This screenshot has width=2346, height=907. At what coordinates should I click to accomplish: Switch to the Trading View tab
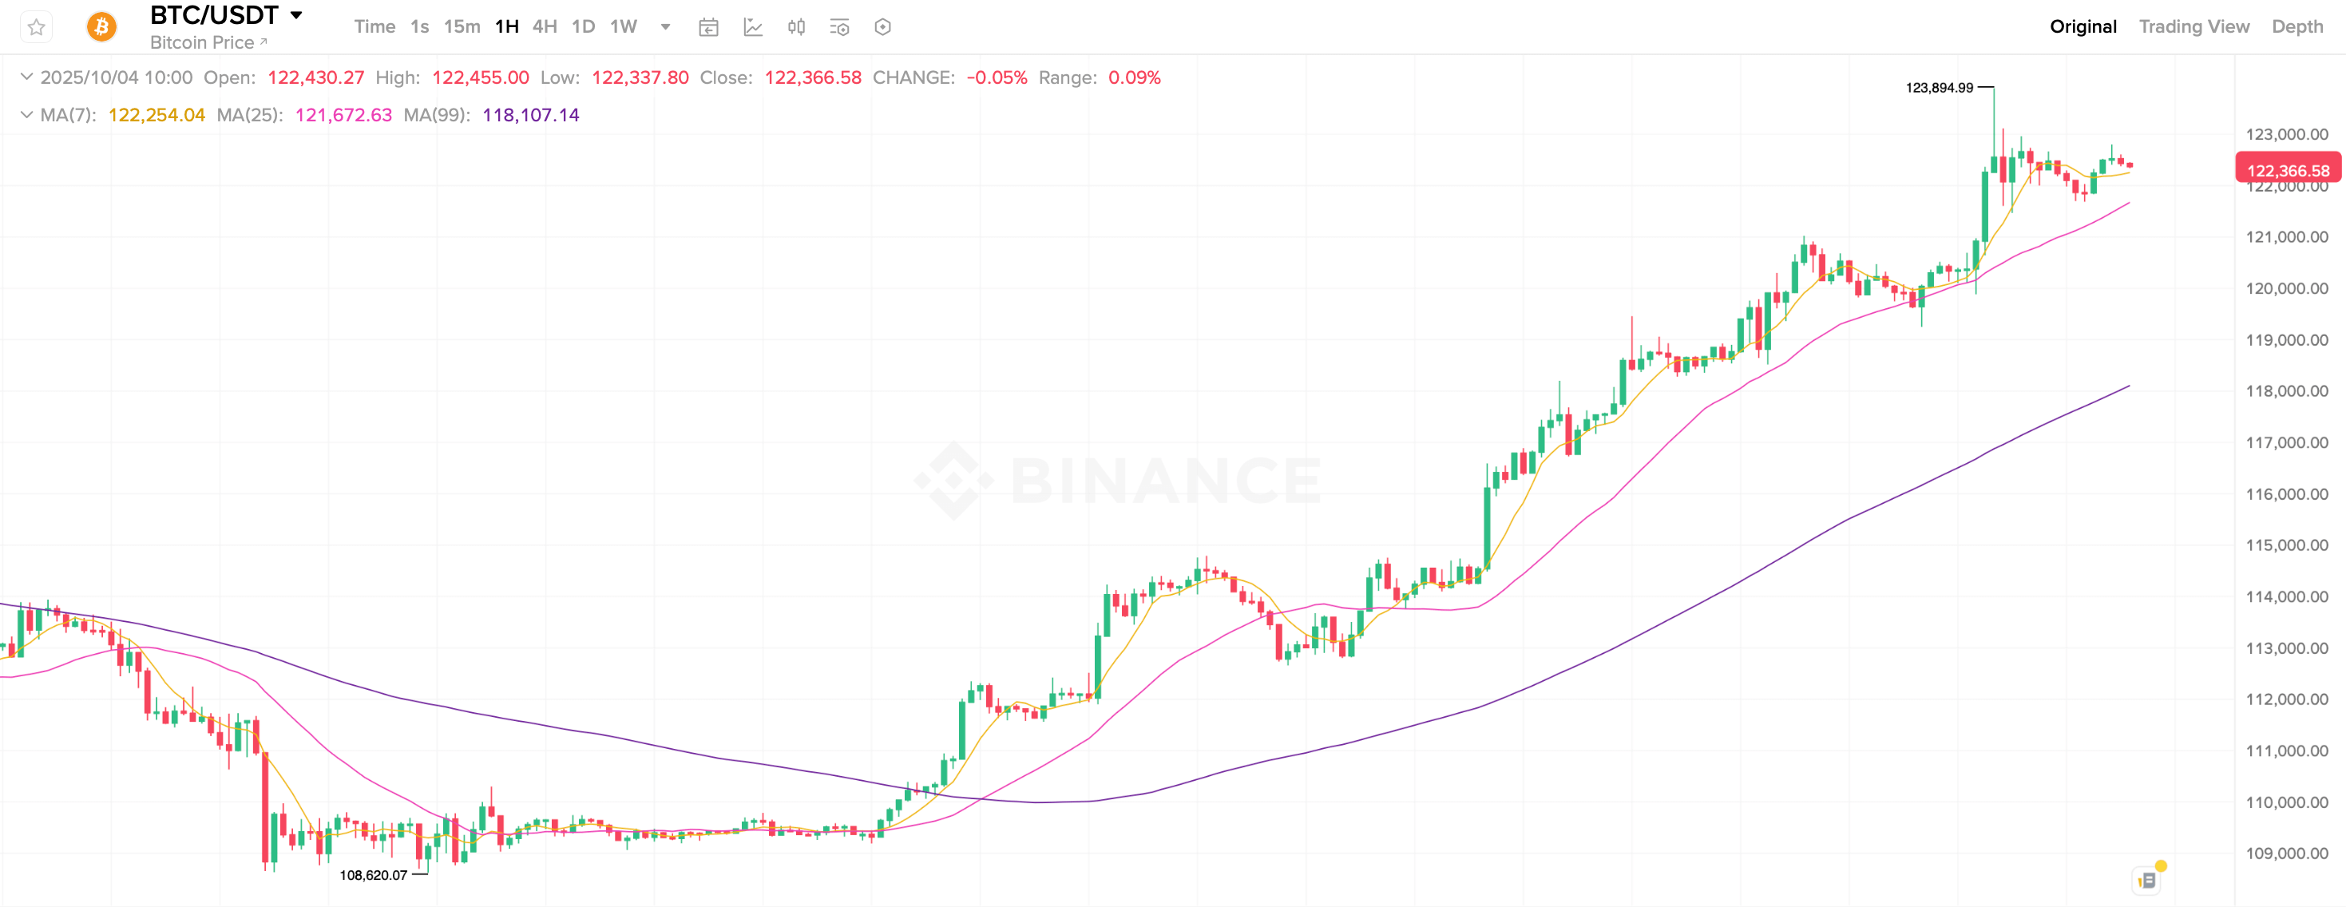(2193, 27)
